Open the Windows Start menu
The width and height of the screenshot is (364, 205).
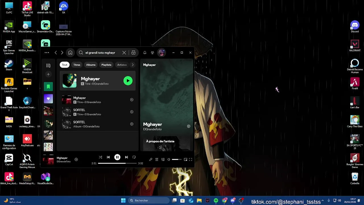[x=123, y=200]
